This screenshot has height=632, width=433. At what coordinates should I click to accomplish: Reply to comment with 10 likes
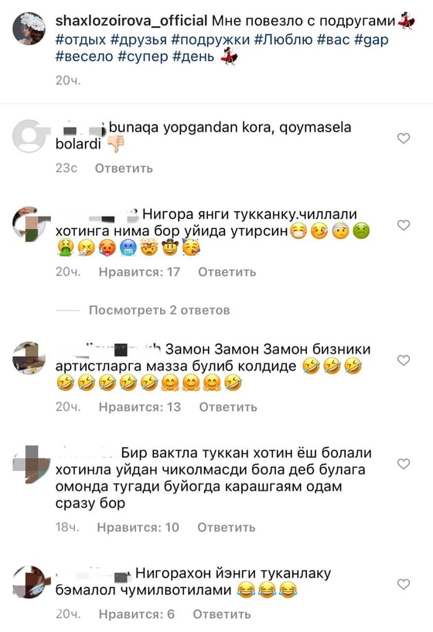point(227,528)
